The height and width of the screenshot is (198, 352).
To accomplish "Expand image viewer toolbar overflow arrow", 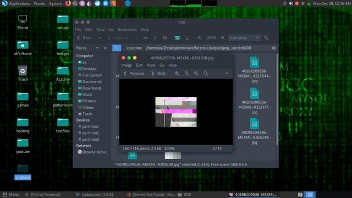I will tap(227, 73).
